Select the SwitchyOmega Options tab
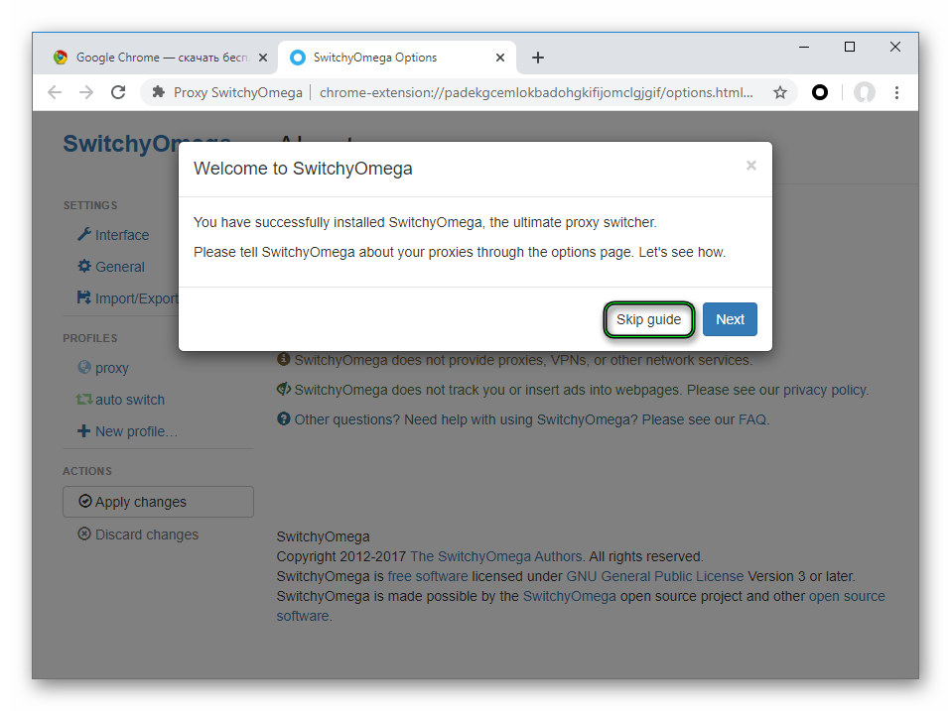The image size is (951, 711). [x=397, y=58]
